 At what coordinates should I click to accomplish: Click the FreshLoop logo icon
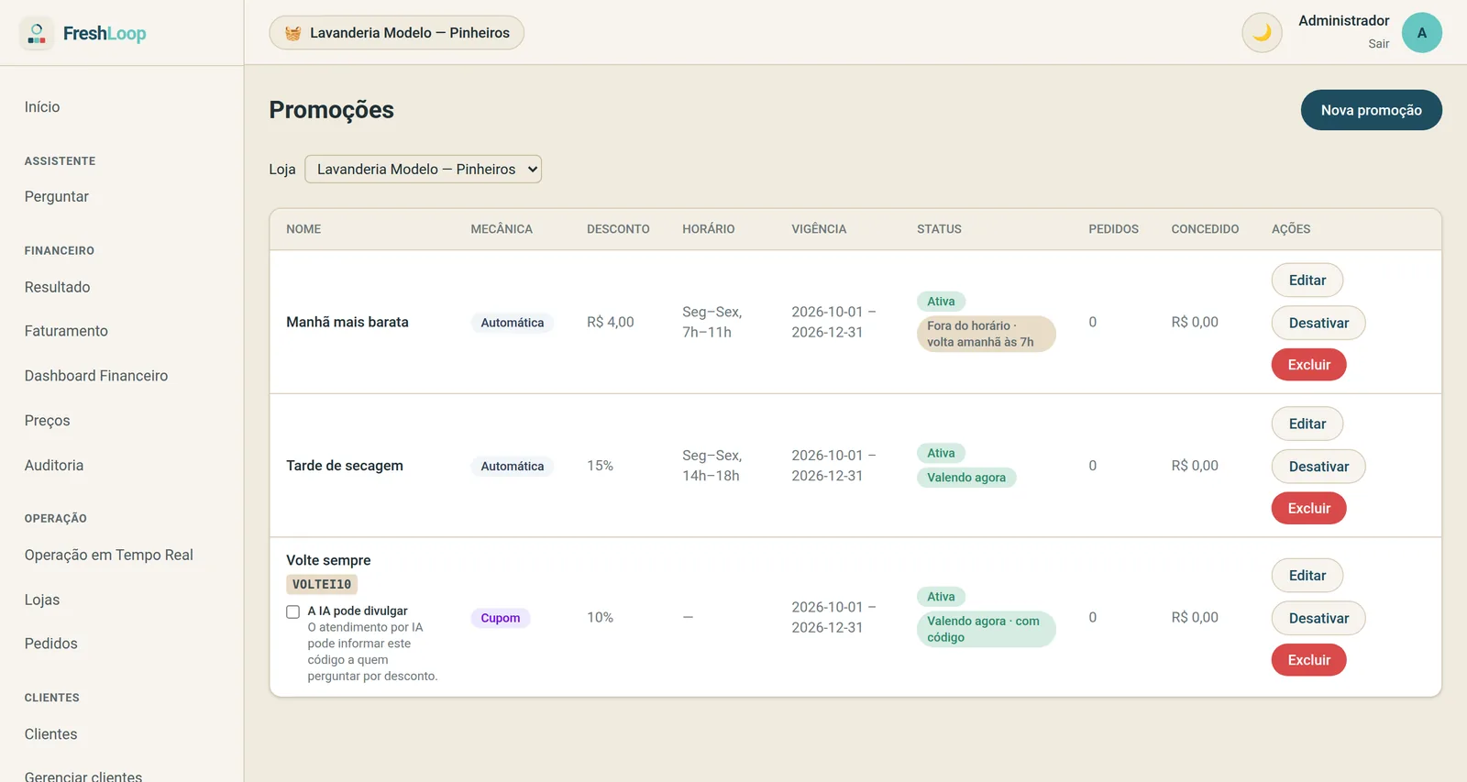point(37,33)
